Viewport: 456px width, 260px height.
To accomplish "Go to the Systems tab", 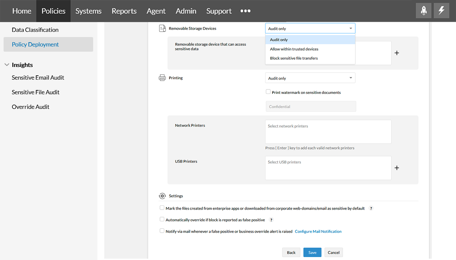I will [x=88, y=11].
